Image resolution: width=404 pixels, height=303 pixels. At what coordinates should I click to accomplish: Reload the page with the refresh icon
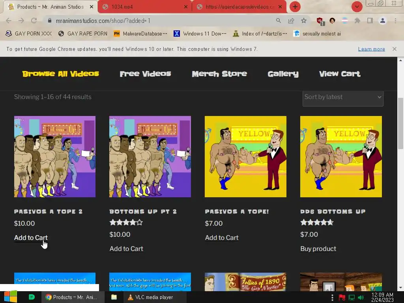click(x=34, y=21)
